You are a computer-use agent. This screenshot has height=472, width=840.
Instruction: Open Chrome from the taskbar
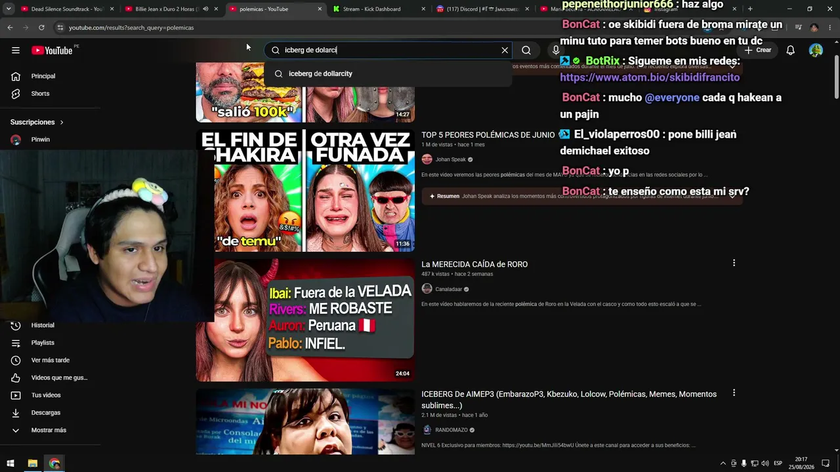pos(54,463)
